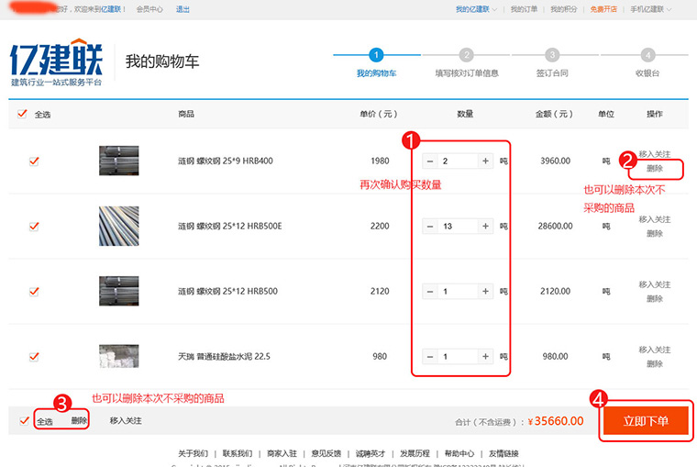Toggle the 天瑞 普通硅酸盐水泥 checkbox
Viewport: 697px width, 467px height.
tap(34, 356)
